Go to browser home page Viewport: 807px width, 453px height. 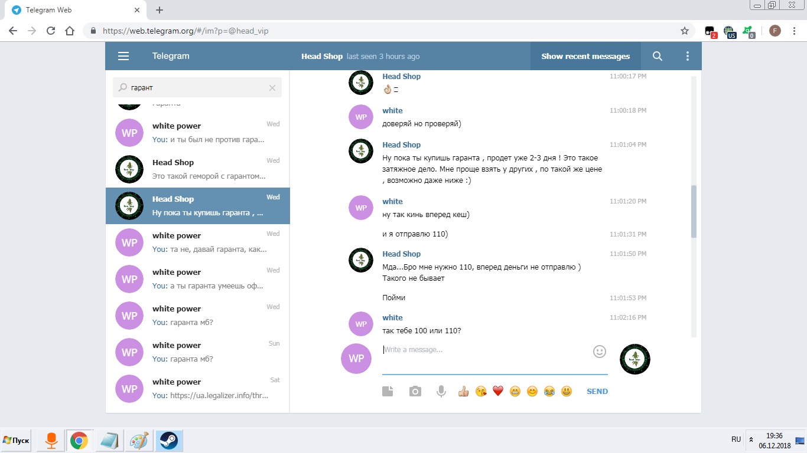point(70,31)
